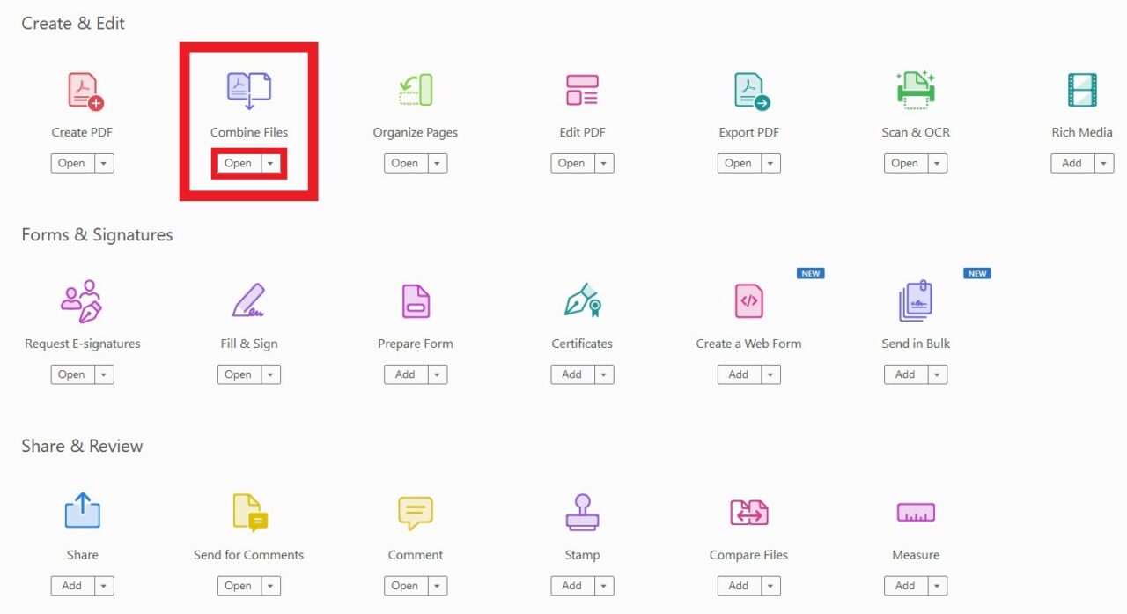Viewport: 1127px width, 614px height.
Task: Select the Combine Files icon
Action: [x=249, y=91]
